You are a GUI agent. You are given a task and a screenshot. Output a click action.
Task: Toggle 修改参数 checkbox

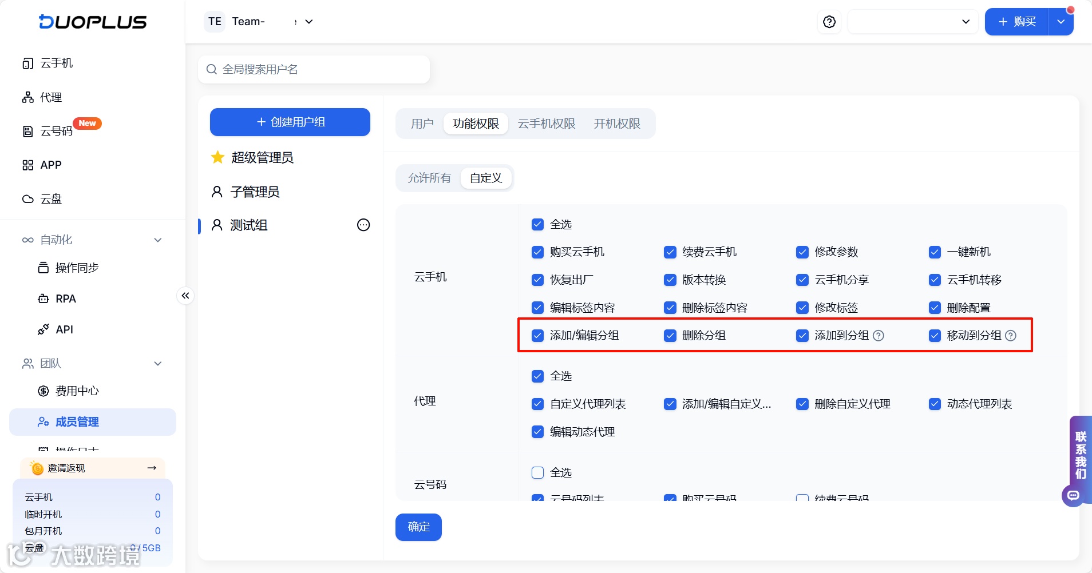[802, 252]
